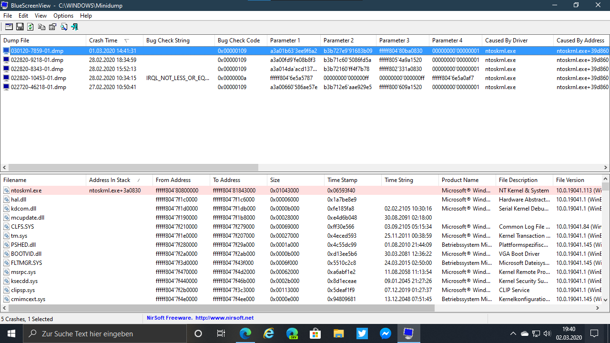Copy selected items using toolbar icon

(42, 27)
